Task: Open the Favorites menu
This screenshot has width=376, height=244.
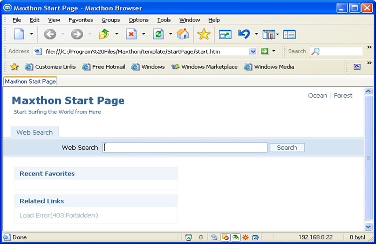Action: (x=81, y=20)
